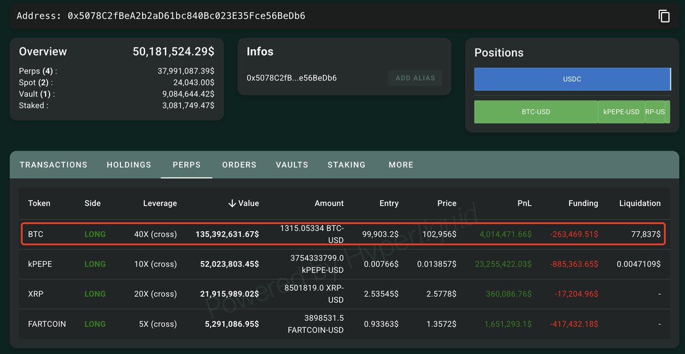Click the XRP entry price 2.53545$
The height and width of the screenshot is (354, 685).
point(381,294)
